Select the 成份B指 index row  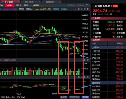[109, 72]
